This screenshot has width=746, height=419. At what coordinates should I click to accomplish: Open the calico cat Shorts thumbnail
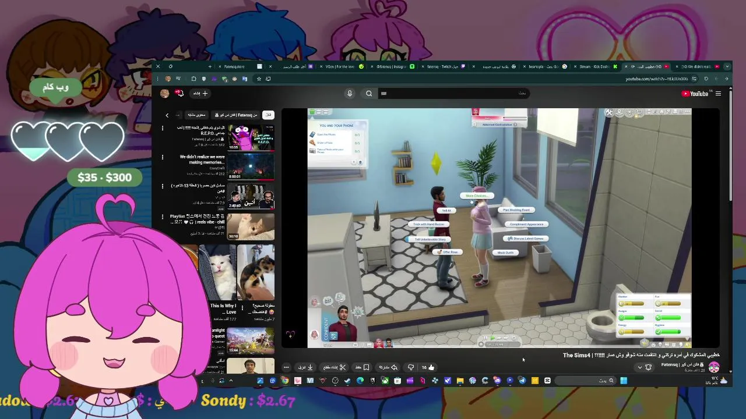(256, 272)
